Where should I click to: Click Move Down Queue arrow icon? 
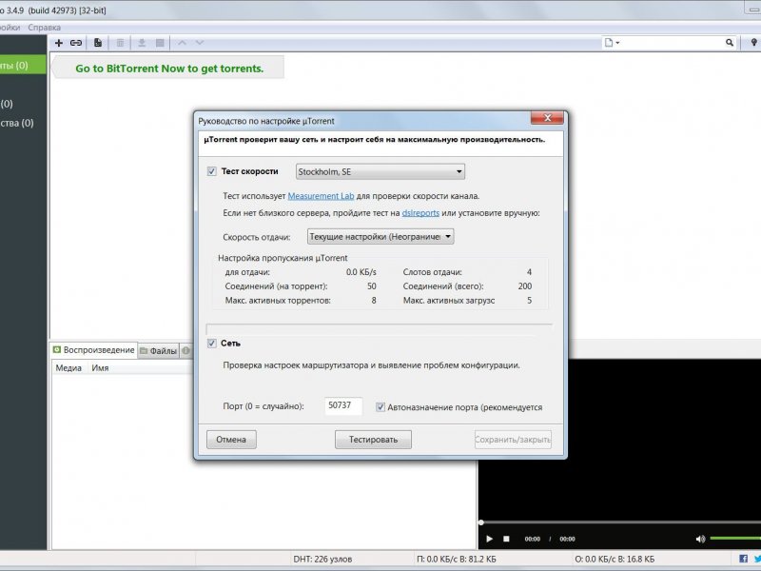coord(200,43)
